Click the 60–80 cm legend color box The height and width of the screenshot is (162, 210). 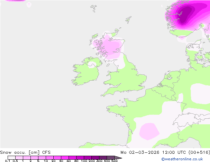pos(73,158)
